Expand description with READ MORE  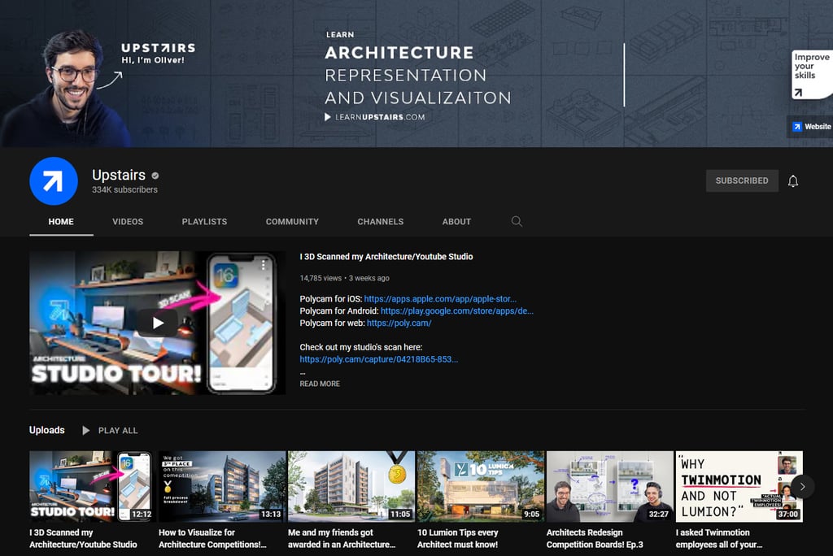coord(320,384)
